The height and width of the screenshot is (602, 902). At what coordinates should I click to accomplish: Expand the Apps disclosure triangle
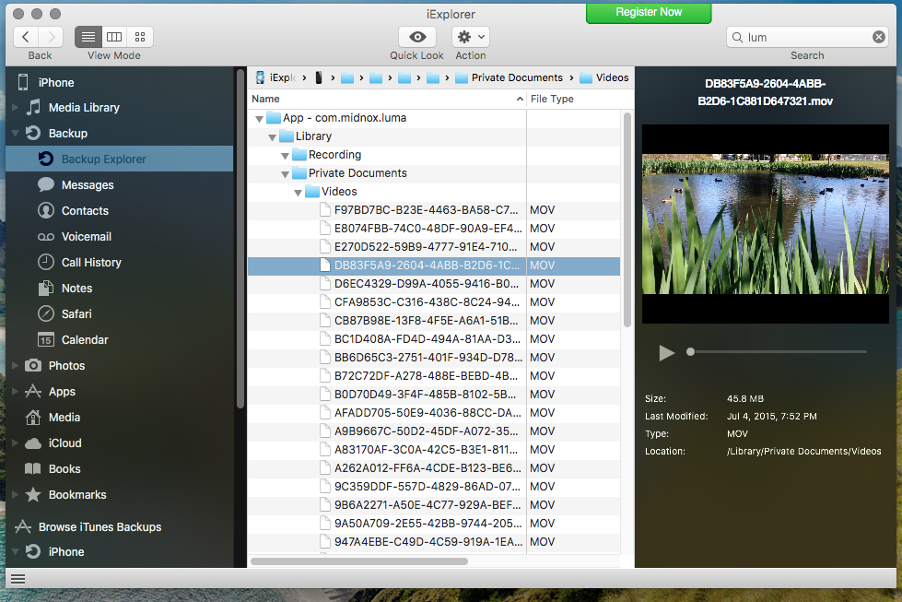[x=16, y=392]
